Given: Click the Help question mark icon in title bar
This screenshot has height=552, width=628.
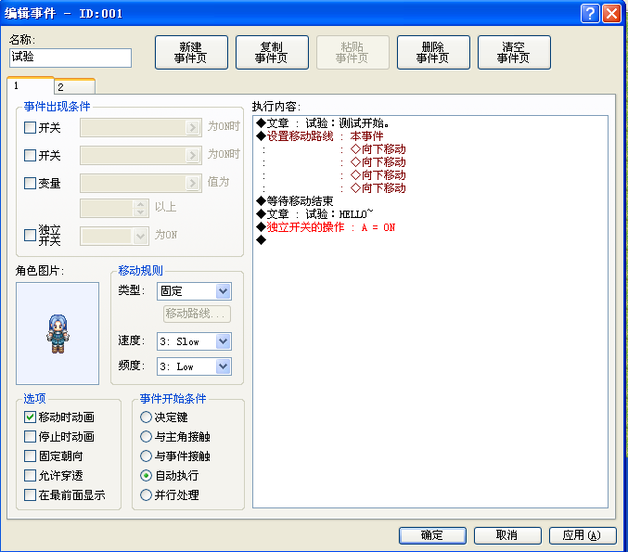Looking at the screenshot, I should point(590,13).
